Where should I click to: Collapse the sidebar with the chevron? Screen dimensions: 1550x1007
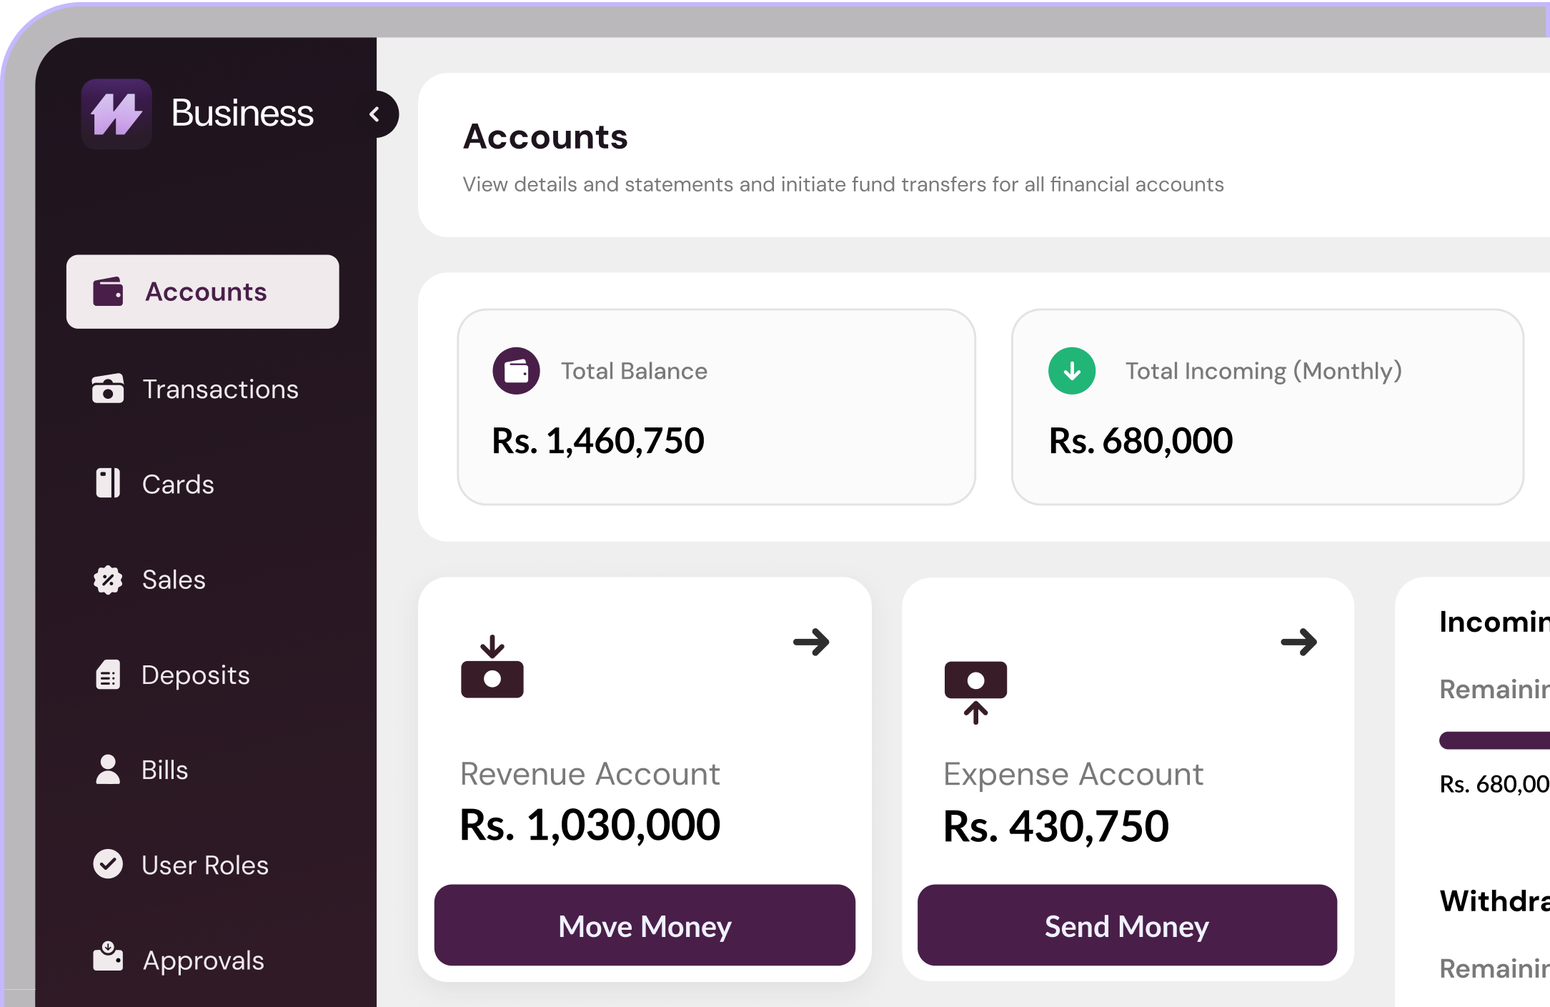pyautogui.click(x=375, y=114)
